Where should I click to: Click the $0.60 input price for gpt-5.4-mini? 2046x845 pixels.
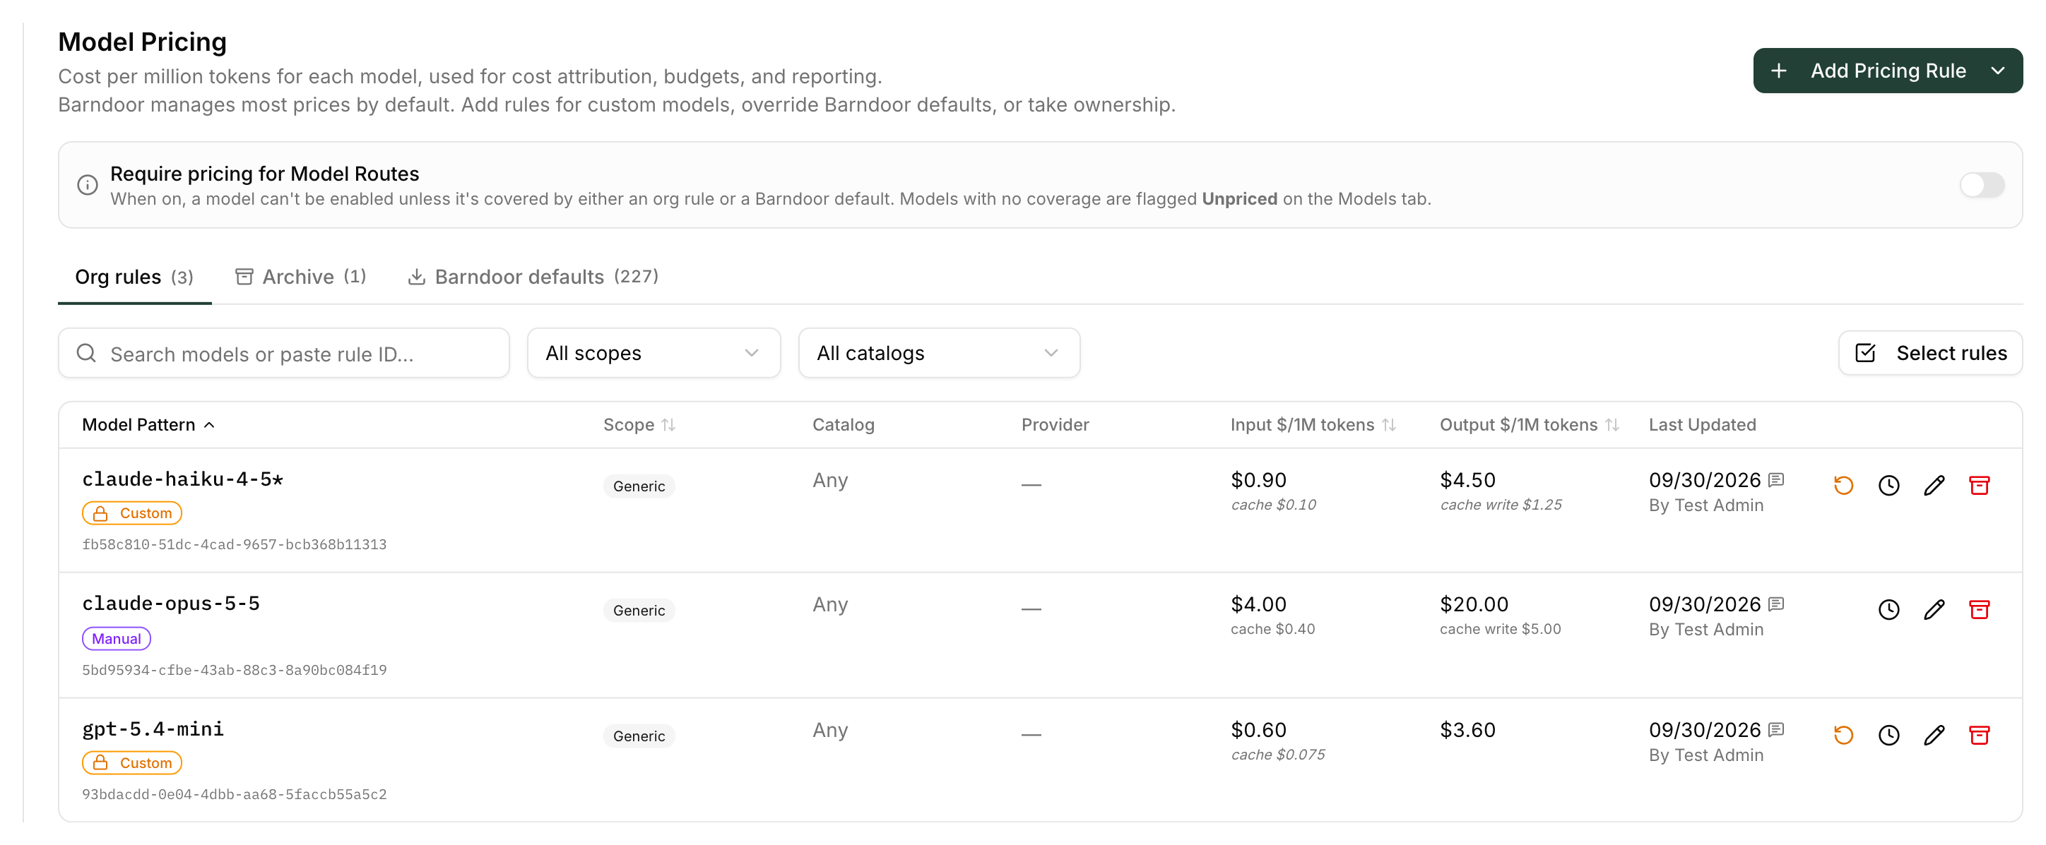click(1258, 730)
